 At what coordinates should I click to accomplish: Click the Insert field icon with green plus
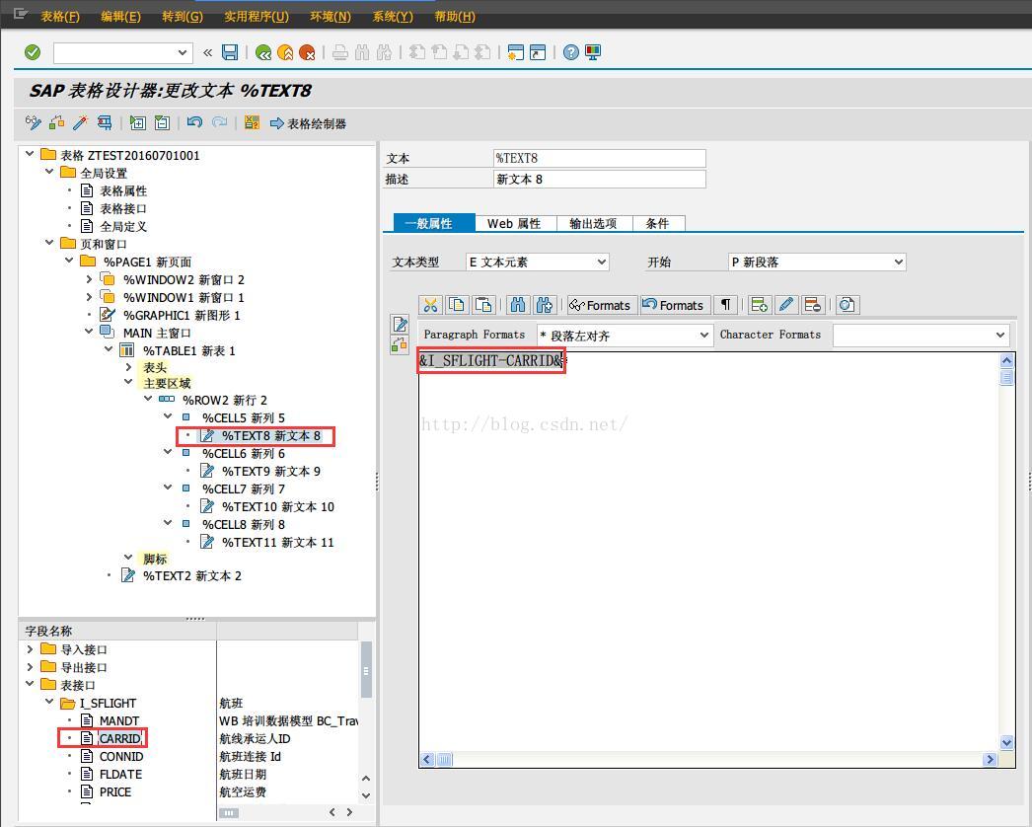click(759, 305)
